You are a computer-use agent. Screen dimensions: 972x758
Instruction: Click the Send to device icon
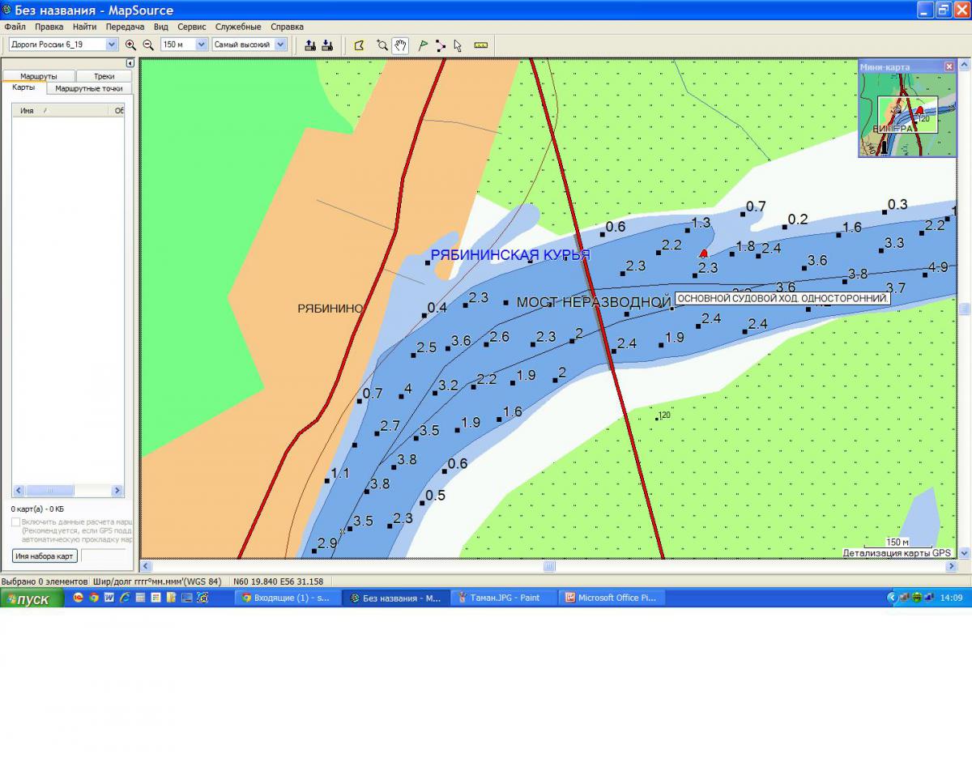tap(309, 45)
